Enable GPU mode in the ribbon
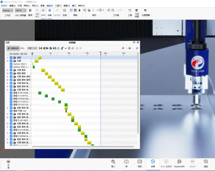Image resolution: width=215 pixels, height=171 pixels. [43, 12]
